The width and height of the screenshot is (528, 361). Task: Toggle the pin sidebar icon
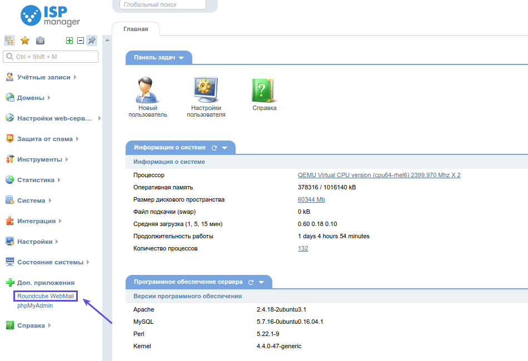92,41
